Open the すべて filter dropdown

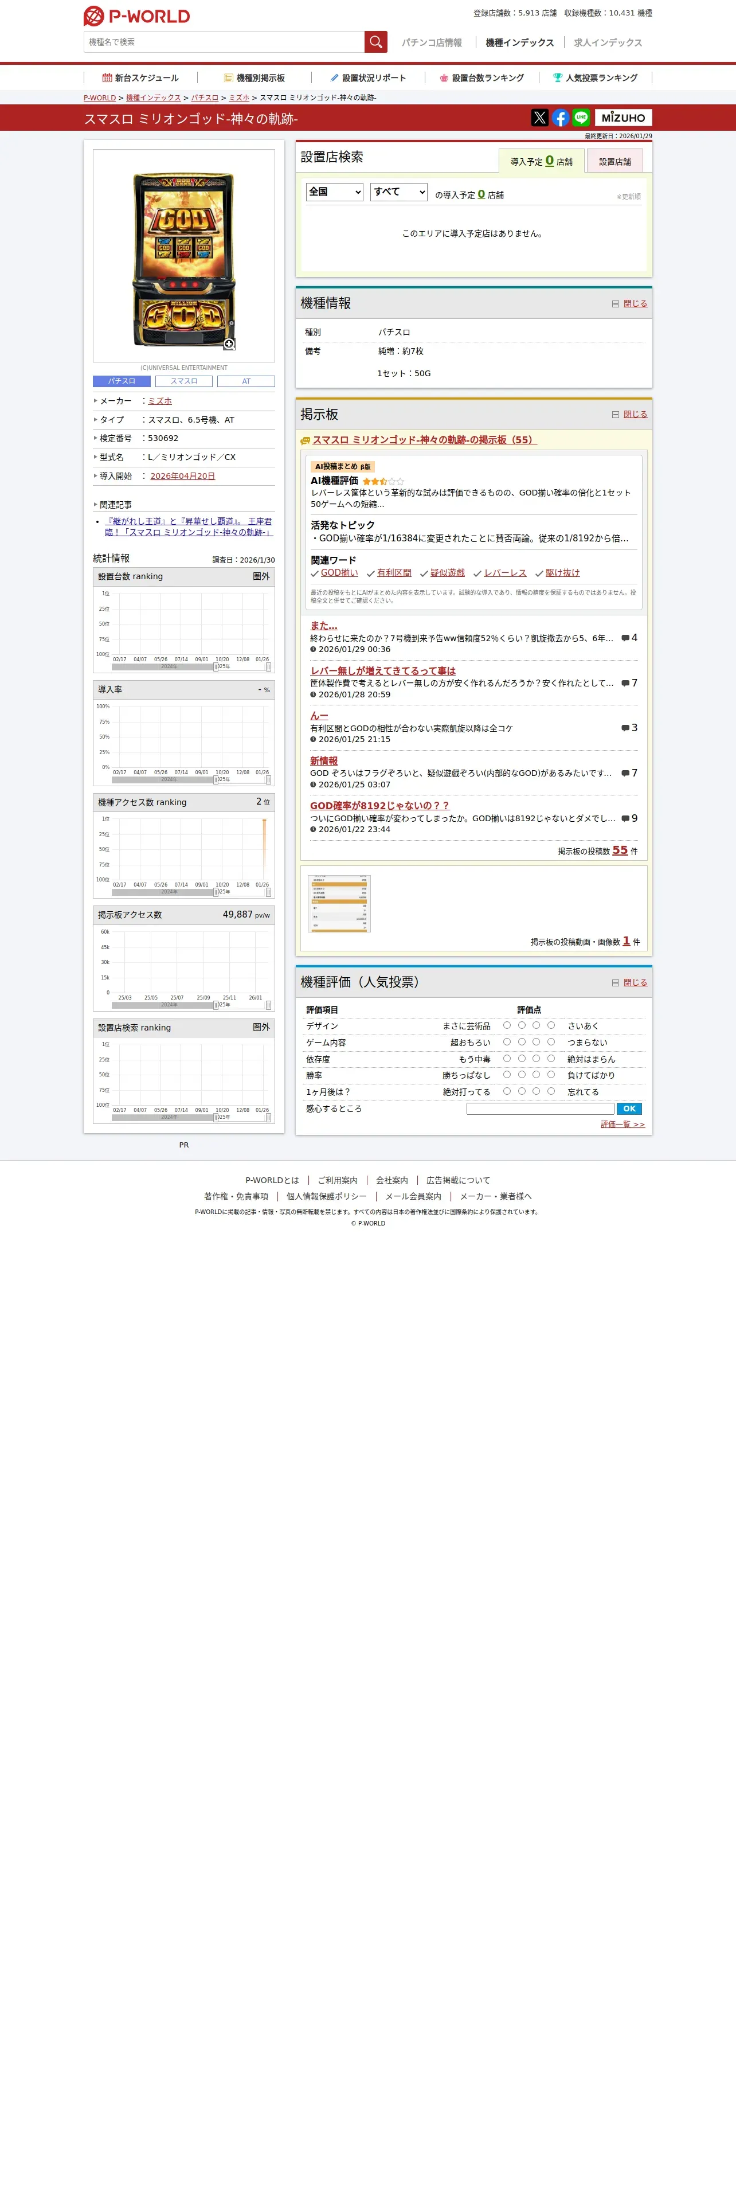pyautogui.click(x=398, y=192)
